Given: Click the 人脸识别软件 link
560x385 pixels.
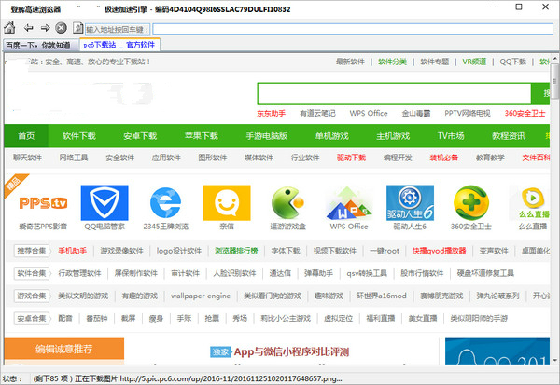Looking at the screenshot, I should 234,273.
